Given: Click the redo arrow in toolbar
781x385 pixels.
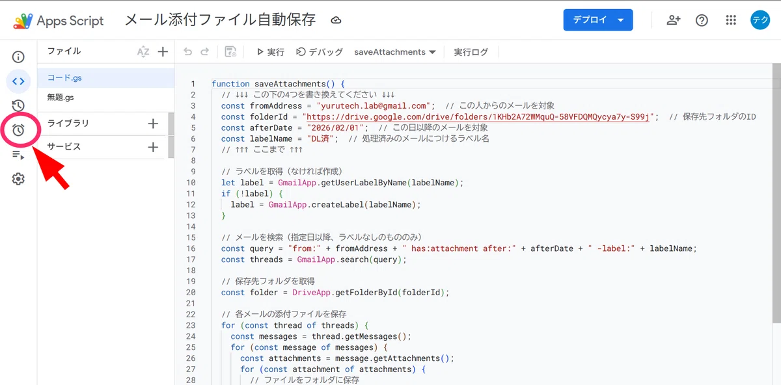Looking at the screenshot, I should [x=205, y=52].
